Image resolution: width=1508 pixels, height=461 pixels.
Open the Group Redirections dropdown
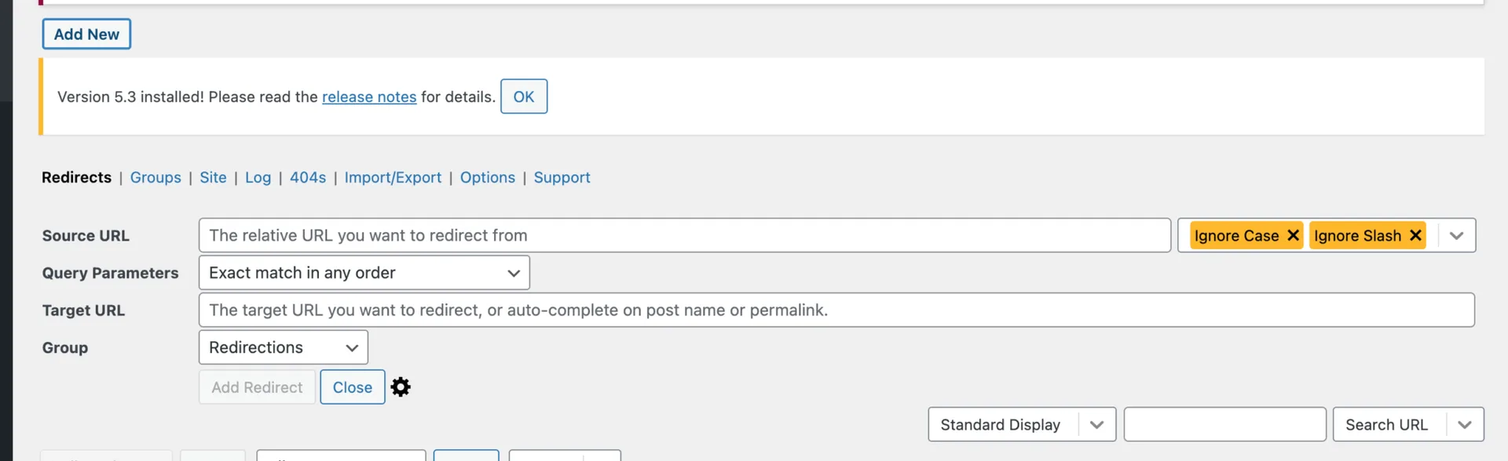pos(284,347)
